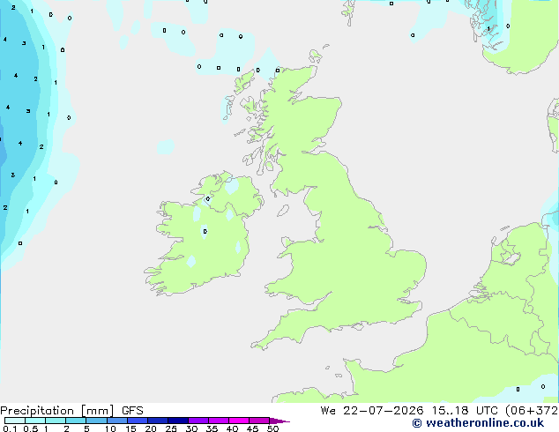Image resolution: width=559 pixels, height=432 pixels.
Task: Click the "UTC" timezone label
Action: tap(487, 411)
